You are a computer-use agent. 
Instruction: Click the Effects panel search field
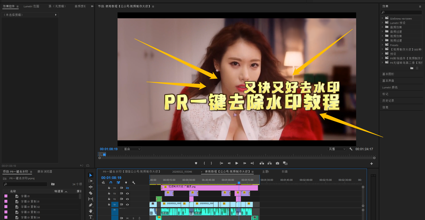pos(401,12)
